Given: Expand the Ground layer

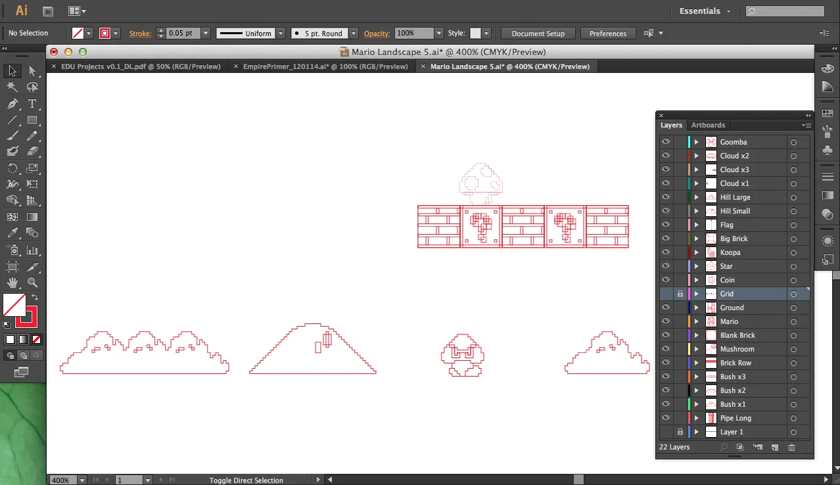Looking at the screenshot, I should (x=697, y=308).
